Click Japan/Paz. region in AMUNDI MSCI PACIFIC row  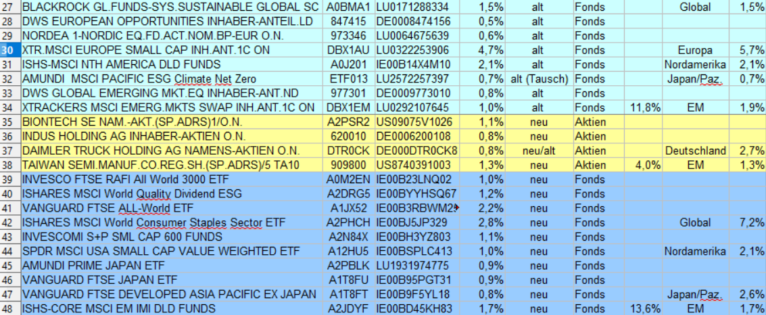[x=695, y=79]
